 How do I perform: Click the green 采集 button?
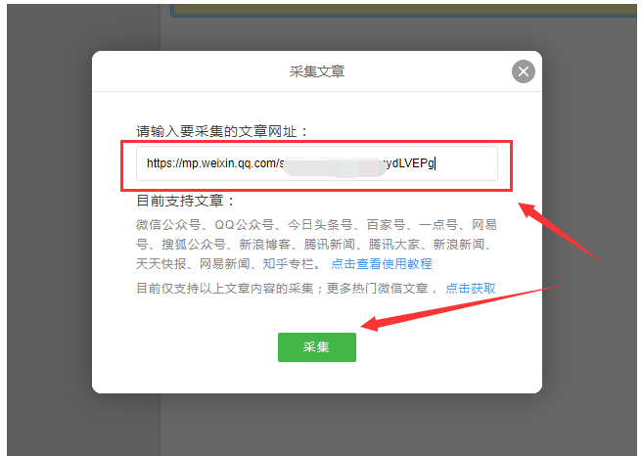(x=316, y=347)
